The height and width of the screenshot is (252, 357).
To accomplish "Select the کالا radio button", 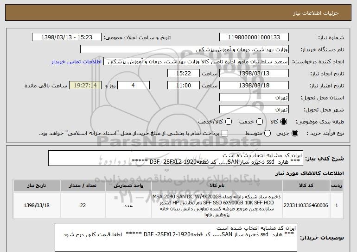I will (x=284, y=122).
